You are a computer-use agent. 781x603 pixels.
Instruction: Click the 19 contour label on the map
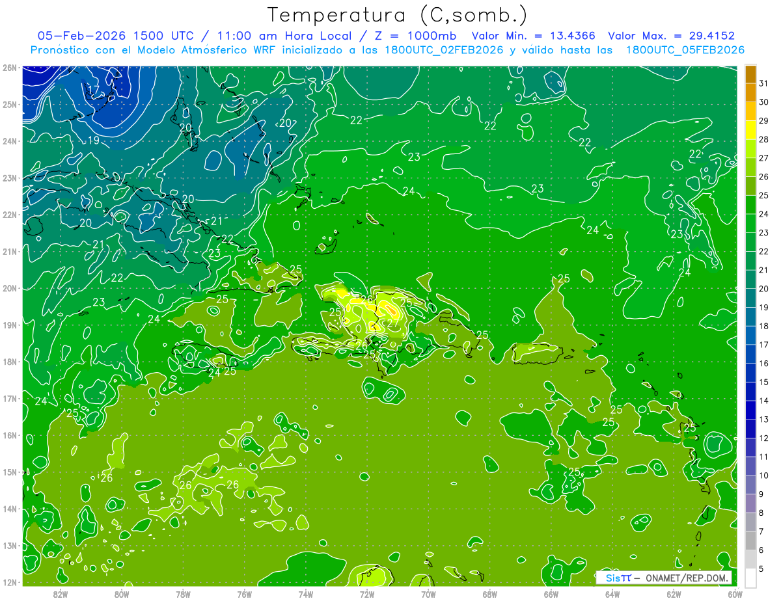tap(93, 141)
